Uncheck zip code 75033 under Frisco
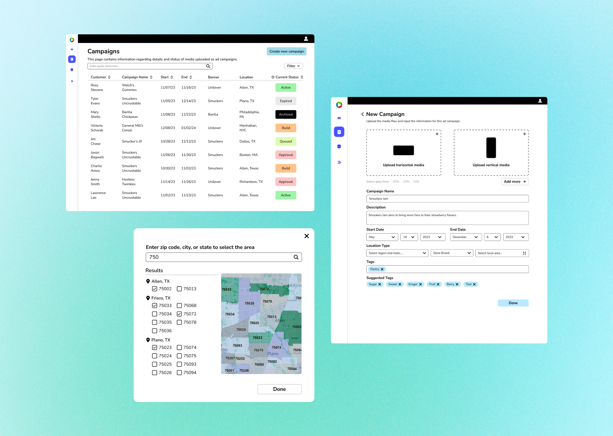This screenshot has height=436, width=613. (155, 306)
